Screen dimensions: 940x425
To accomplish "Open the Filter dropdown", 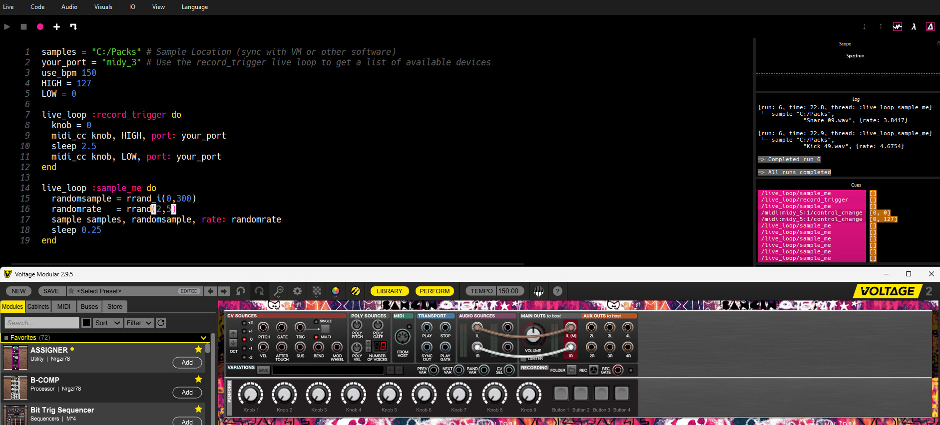I will tap(139, 323).
